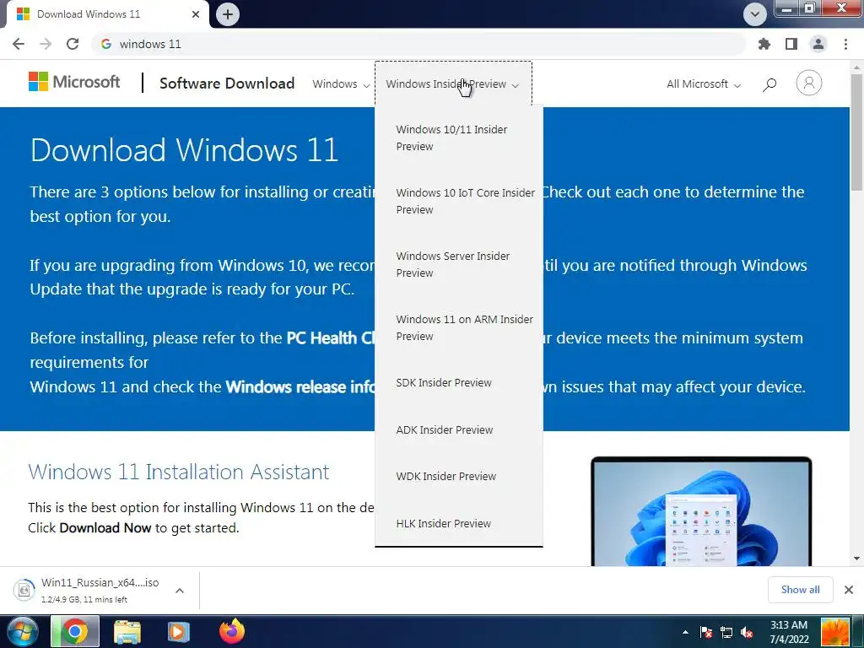The width and height of the screenshot is (864, 648).
Task: Expand the All Microsoft dropdown
Action: pos(704,84)
